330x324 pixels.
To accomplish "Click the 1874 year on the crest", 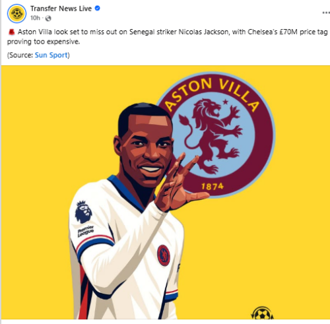I will coord(213,187).
